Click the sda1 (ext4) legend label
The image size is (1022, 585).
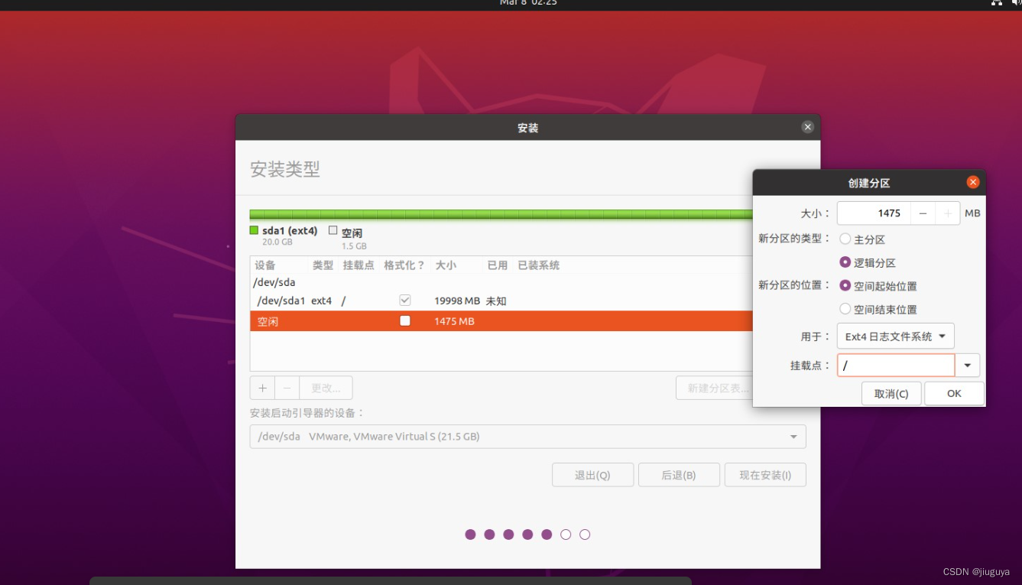pyautogui.click(x=290, y=231)
